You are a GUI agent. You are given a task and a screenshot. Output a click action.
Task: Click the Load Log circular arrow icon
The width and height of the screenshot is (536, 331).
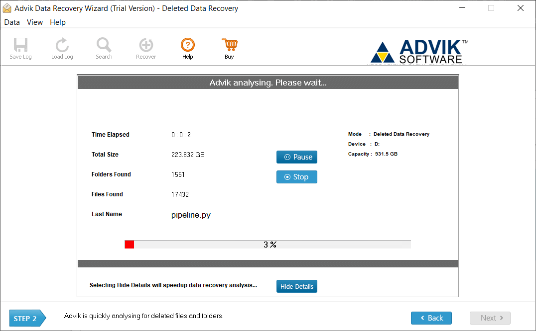[62, 45]
